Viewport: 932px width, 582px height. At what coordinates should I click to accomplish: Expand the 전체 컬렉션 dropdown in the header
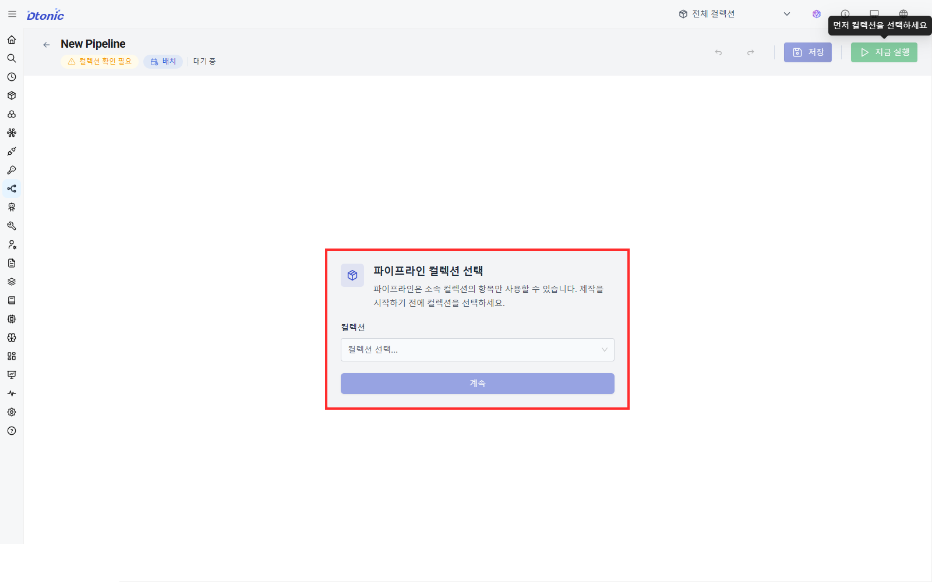point(735,14)
